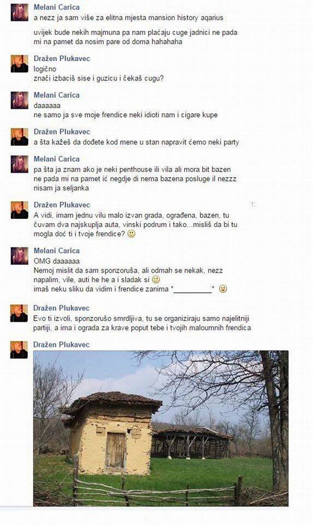The height and width of the screenshot is (525, 313).
Task: Click Melani's avatar beside 'OMG daaaaaa' message
Action: pos(20,256)
